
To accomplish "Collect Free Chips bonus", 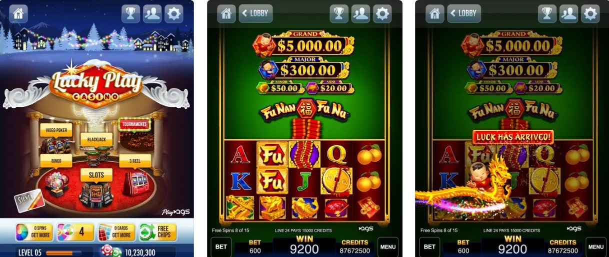I will 157,232.
